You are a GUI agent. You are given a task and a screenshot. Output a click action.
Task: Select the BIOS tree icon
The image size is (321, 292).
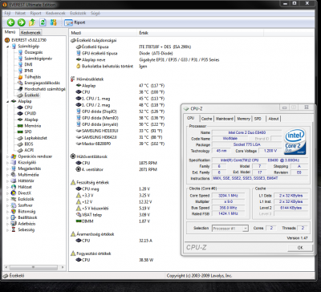[x=20, y=144]
